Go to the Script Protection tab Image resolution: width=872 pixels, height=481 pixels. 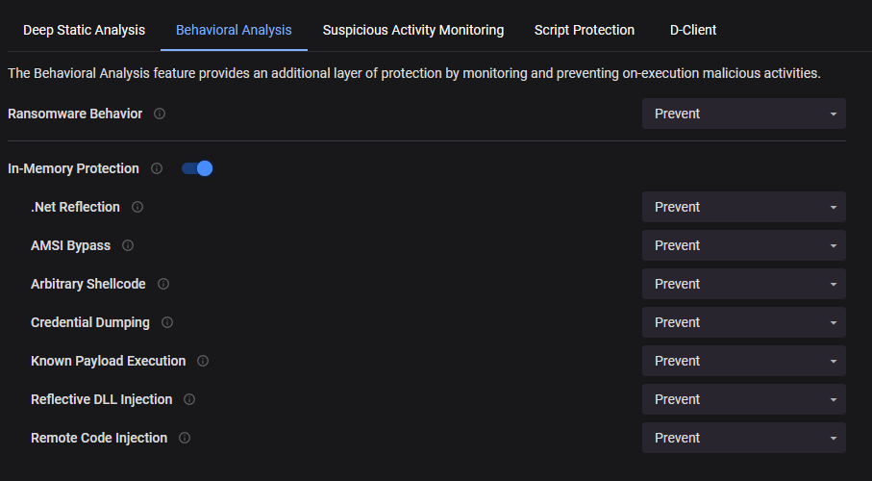pyautogui.click(x=585, y=30)
